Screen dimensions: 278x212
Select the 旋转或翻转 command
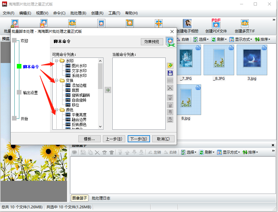click(x=81, y=95)
